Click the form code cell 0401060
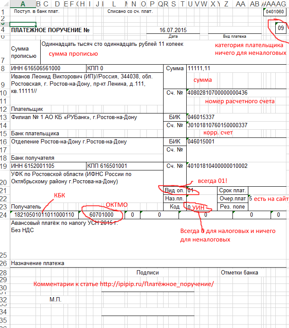The image size is (289, 328). pos(275,12)
